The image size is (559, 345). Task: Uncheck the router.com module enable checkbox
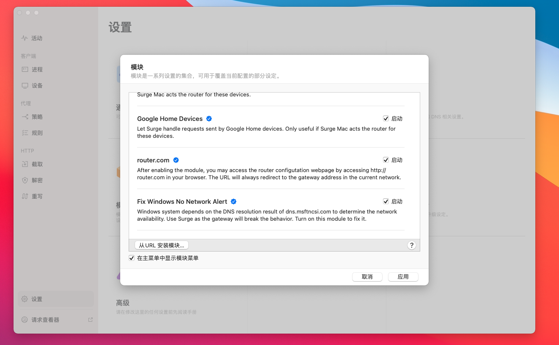tap(386, 160)
